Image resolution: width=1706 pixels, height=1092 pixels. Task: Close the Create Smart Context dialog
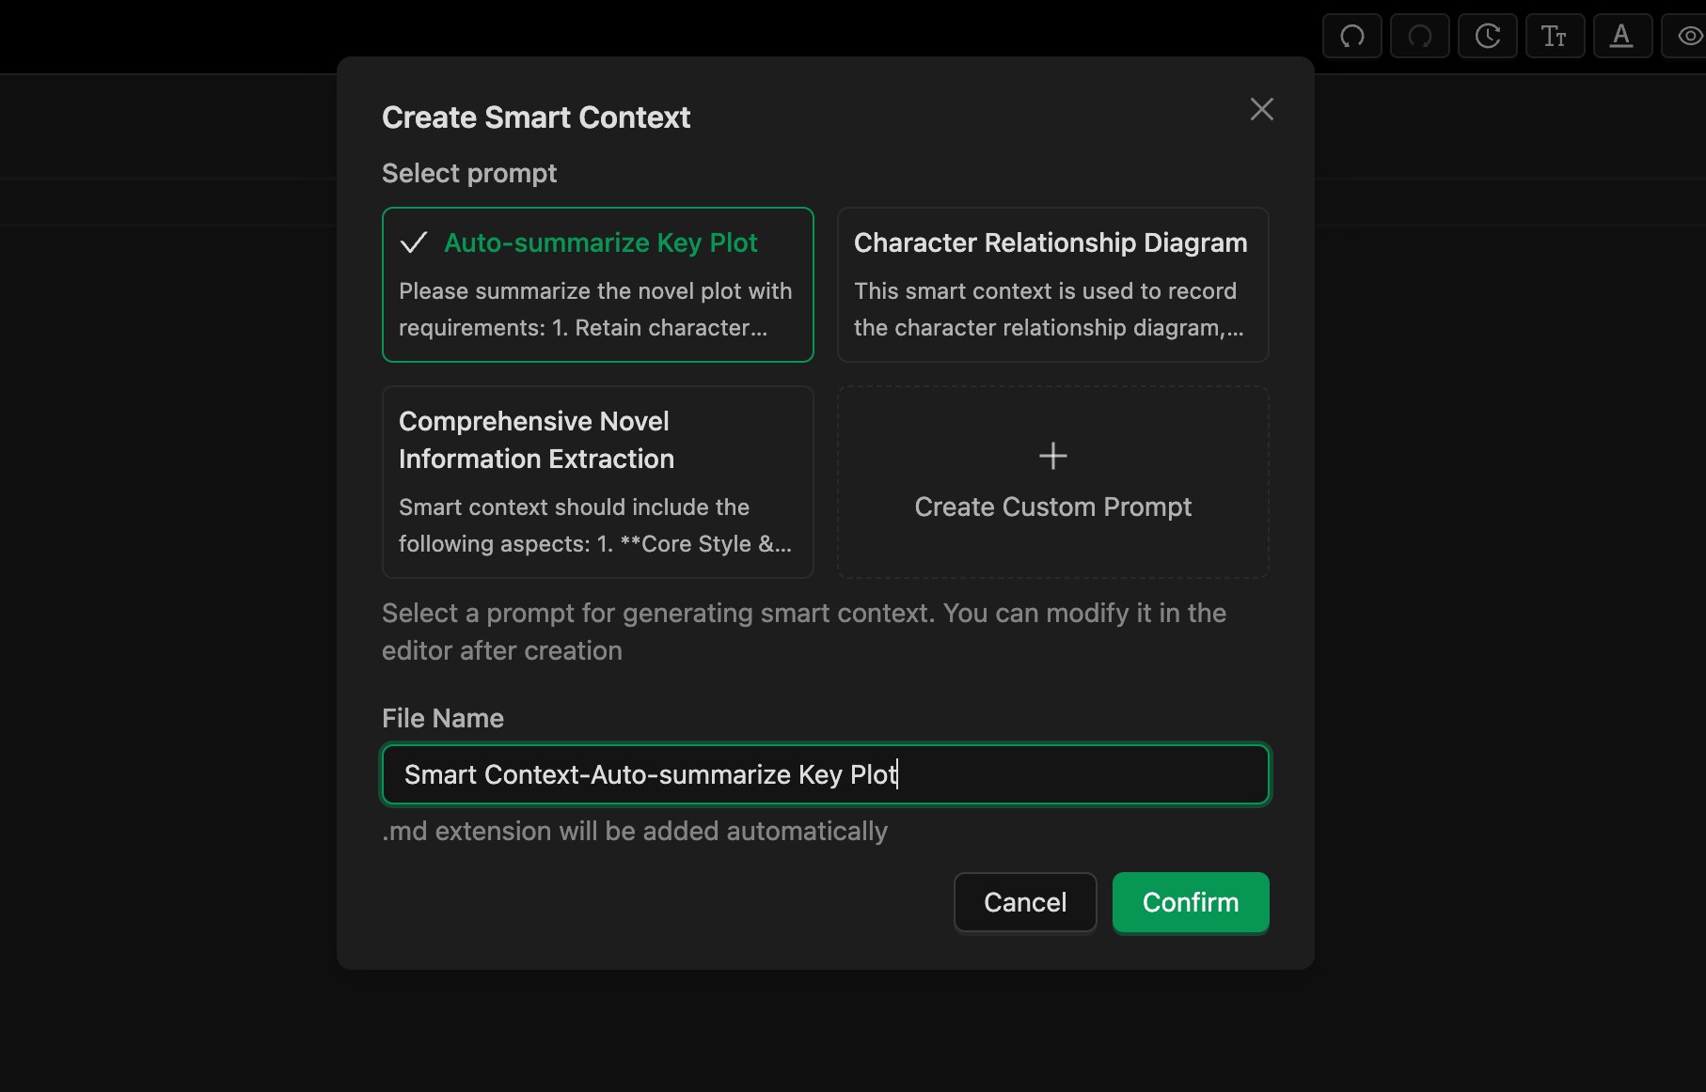point(1261,109)
